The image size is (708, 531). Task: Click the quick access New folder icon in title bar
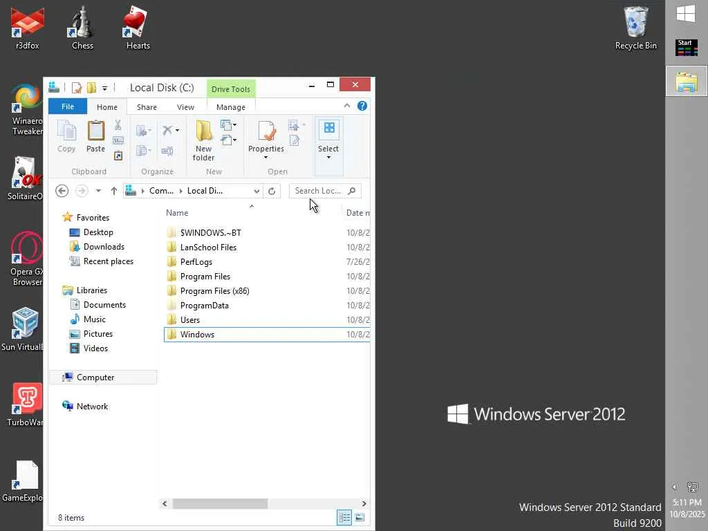[x=92, y=87]
